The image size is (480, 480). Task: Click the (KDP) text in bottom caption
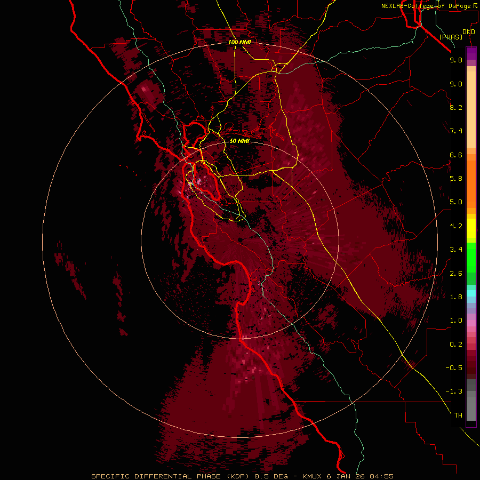click(x=238, y=476)
